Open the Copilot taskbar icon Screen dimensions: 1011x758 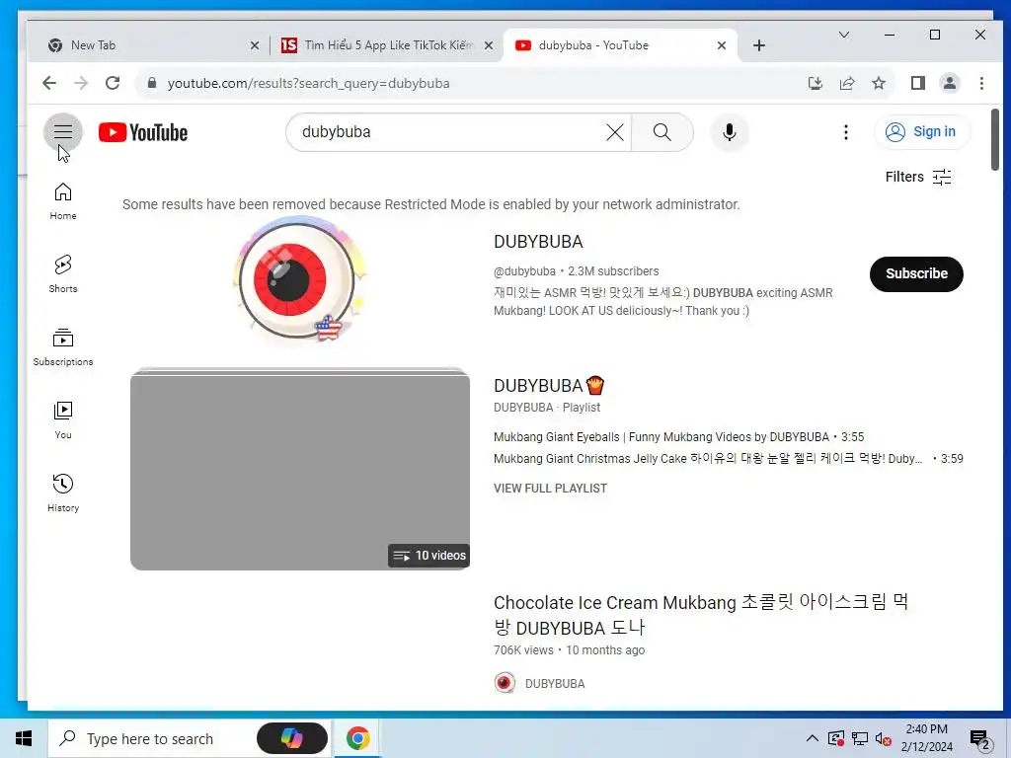pyautogui.click(x=291, y=738)
